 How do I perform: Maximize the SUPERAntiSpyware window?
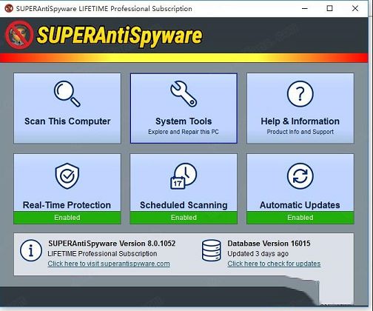pos(329,8)
